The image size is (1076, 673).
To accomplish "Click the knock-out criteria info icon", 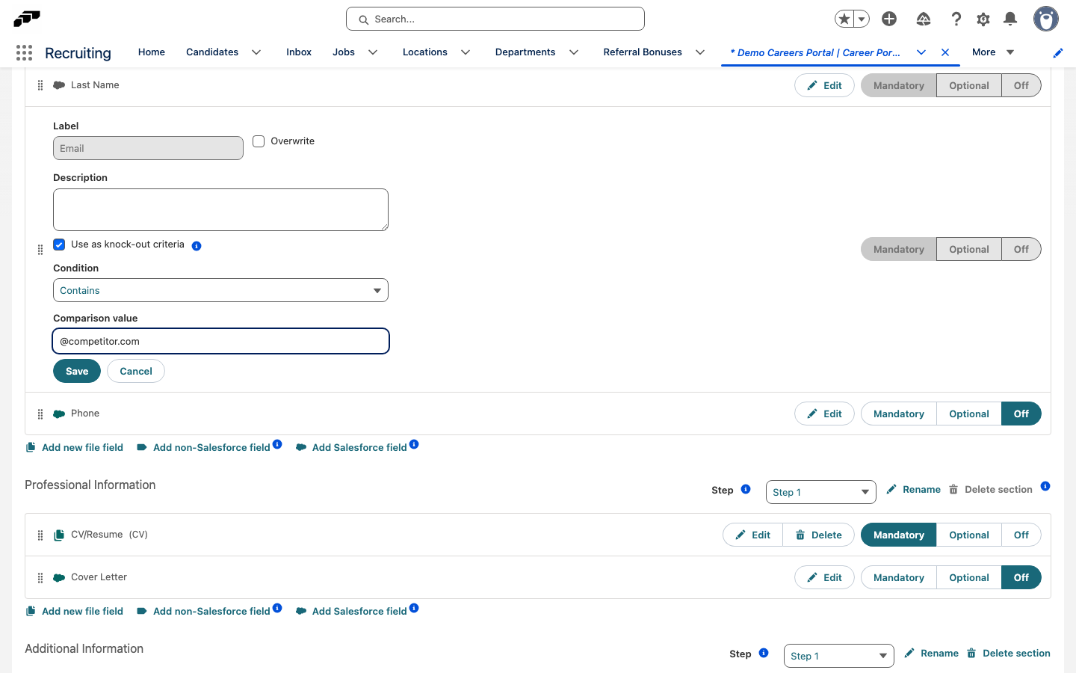I will point(197,245).
